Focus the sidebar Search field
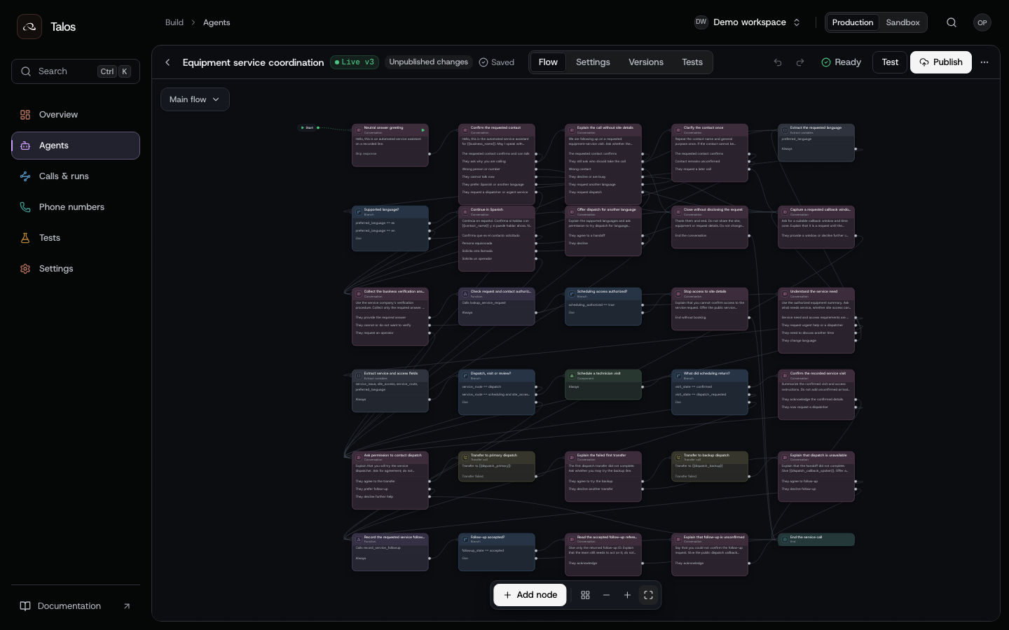This screenshot has width=1009, height=630. click(x=76, y=71)
